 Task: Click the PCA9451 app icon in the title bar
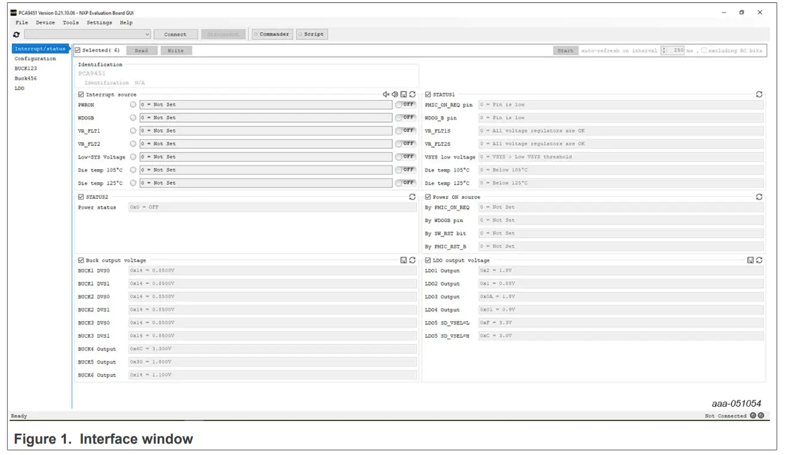click(x=14, y=13)
